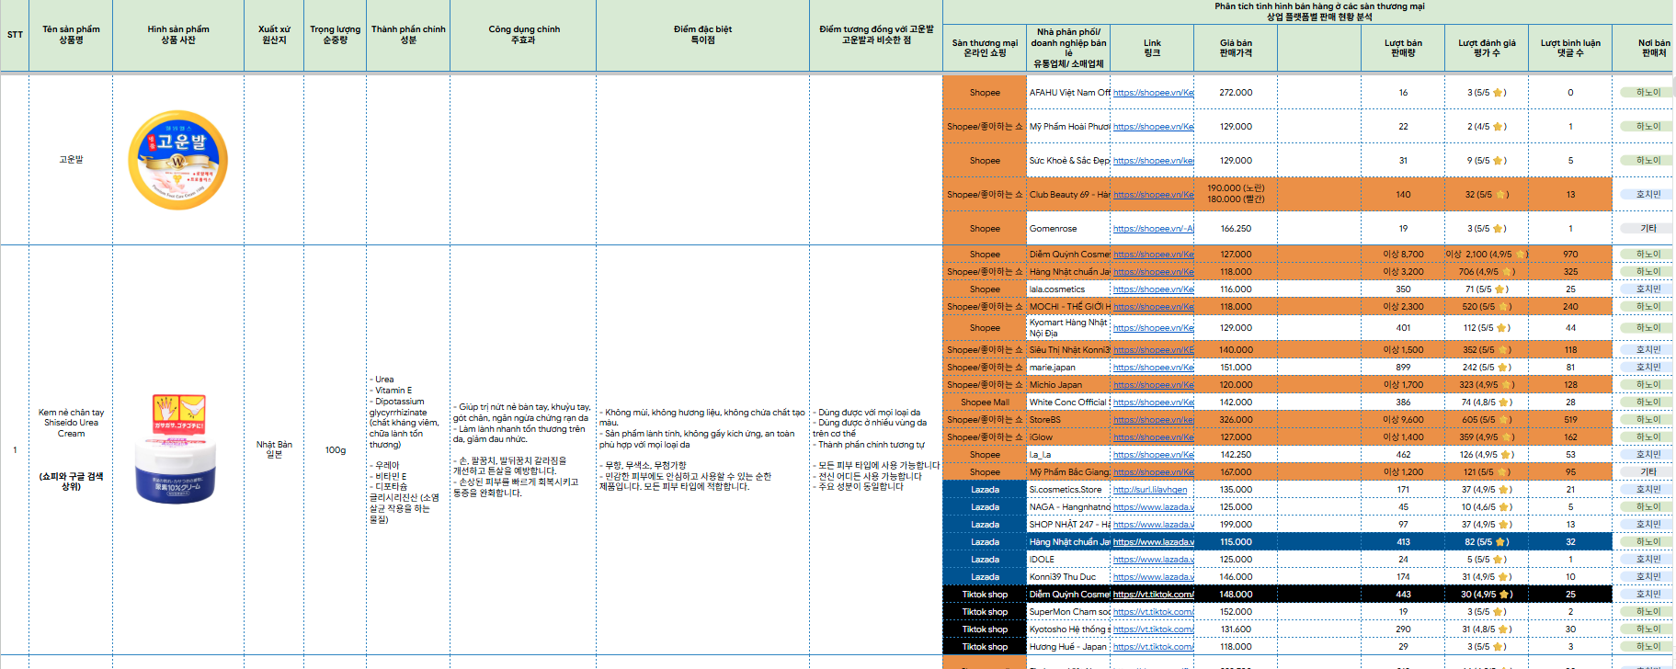Click the 고운발 product image
This screenshot has height=669, width=1676.
pyautogui.click(x=178, y=160)
